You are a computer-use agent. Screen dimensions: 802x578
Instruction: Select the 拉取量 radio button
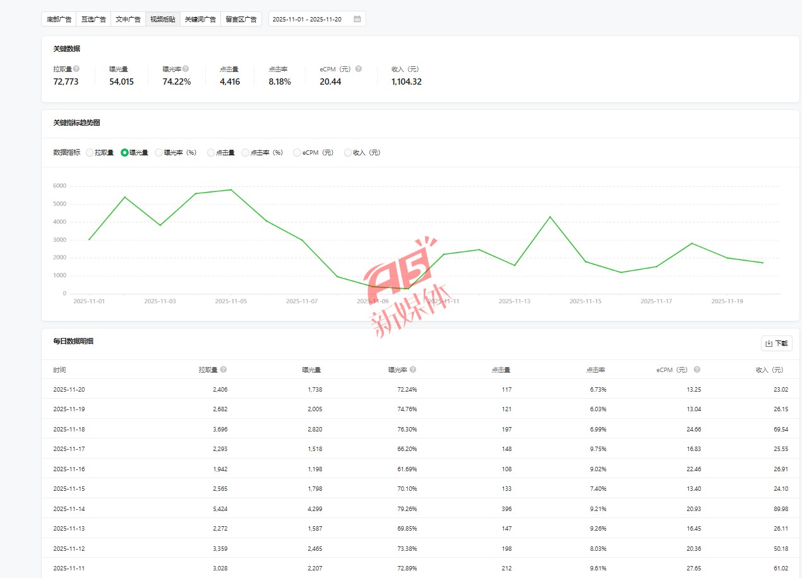point(90,152)
